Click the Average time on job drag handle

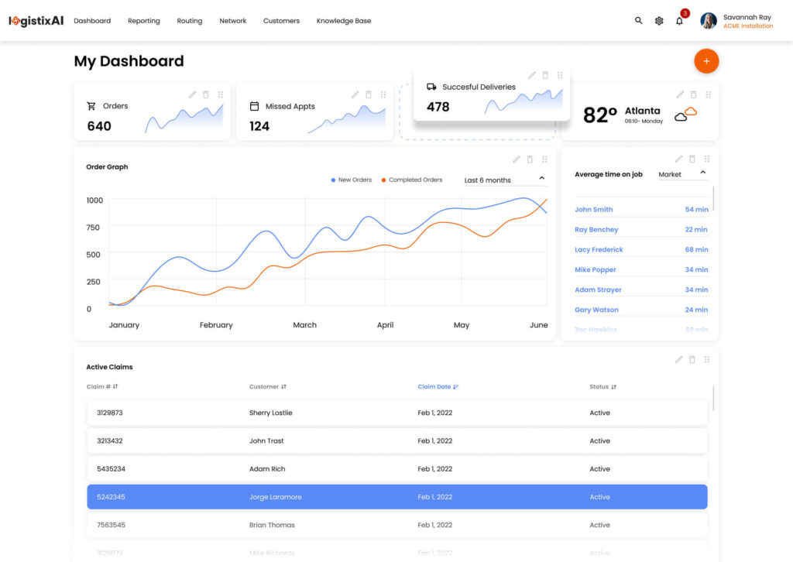707,159
